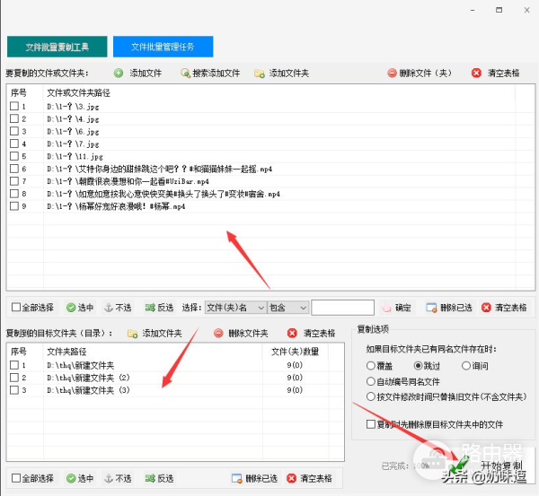Tick checkbox for 新建文件夹 (3)

[14, 390]
